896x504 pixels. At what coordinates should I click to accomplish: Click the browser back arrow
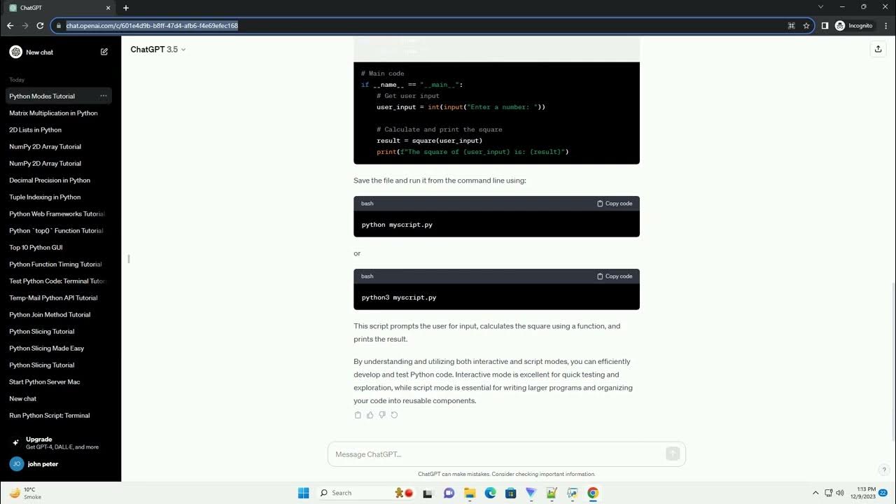pos(10,25)
